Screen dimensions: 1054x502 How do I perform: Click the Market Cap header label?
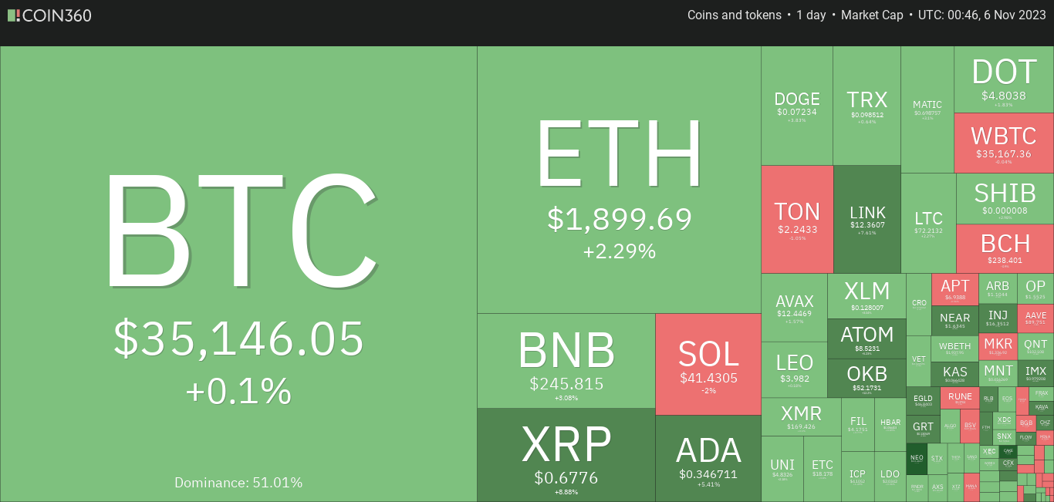[872, 15]
